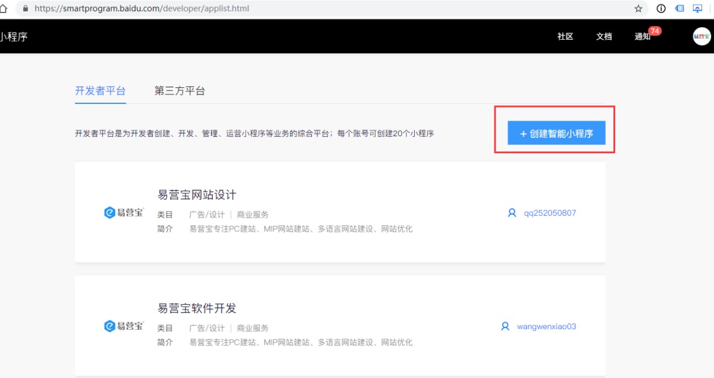
Task: Open 文档 in the top navigation
Action: (x=603, y=36)
